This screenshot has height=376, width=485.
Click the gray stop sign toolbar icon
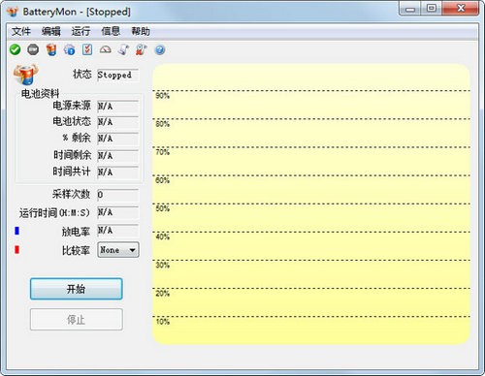pyautogui.click(x=33, y=49)
